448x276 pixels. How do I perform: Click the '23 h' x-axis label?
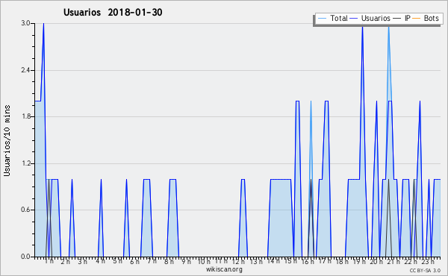pyautogui.click(x=428, y=261)
